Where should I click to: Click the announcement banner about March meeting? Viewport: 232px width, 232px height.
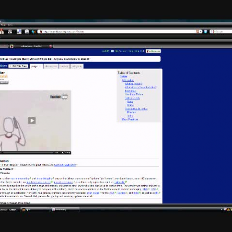click(x=80, y=59)
